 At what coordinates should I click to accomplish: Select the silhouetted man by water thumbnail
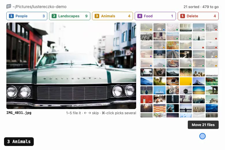click(186, 108)
